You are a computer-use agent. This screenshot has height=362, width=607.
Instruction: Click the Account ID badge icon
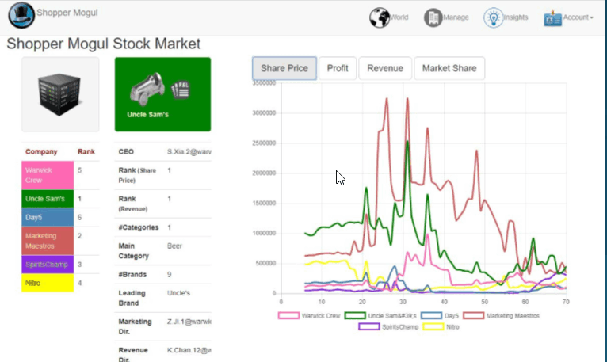[x=552, y=17]
